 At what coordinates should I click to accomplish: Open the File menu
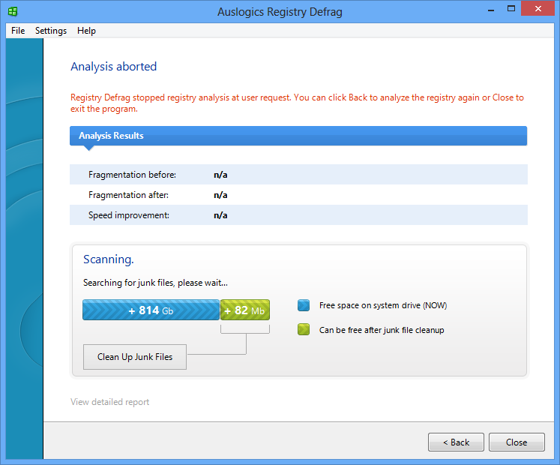[x=18, y=31]
